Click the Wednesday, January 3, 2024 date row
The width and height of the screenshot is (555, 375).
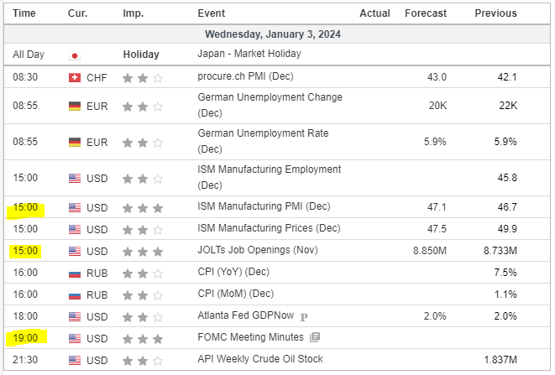277,34
